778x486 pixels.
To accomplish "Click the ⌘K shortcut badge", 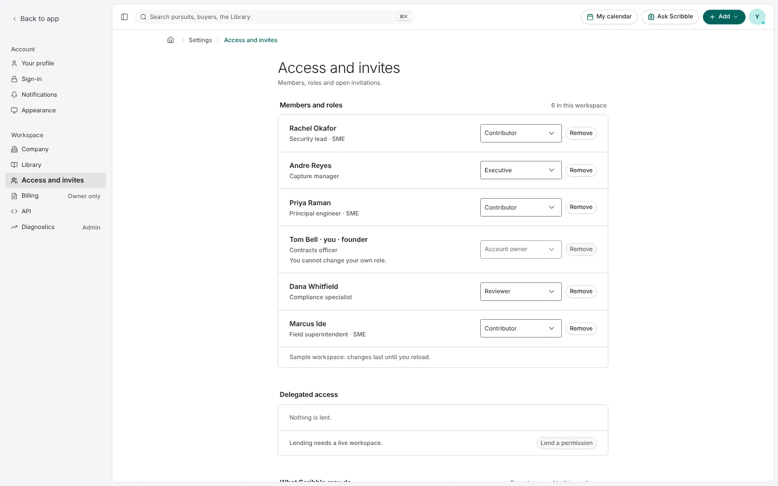I will click(x=404, y=17).
